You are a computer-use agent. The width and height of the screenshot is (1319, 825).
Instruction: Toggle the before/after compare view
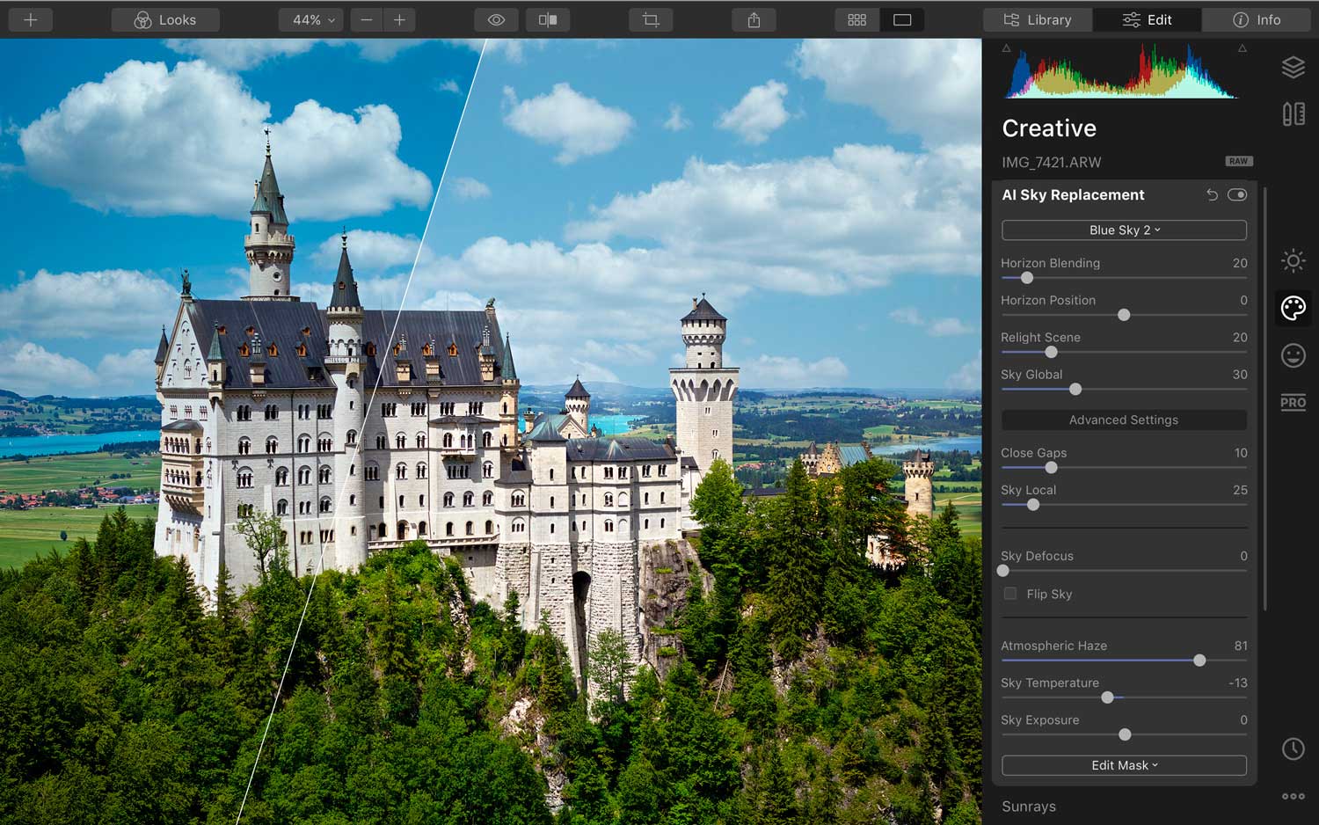(547, 19)
